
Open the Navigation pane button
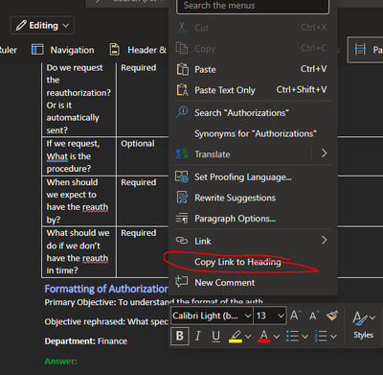pyautogui.click(x=63, y=50)
